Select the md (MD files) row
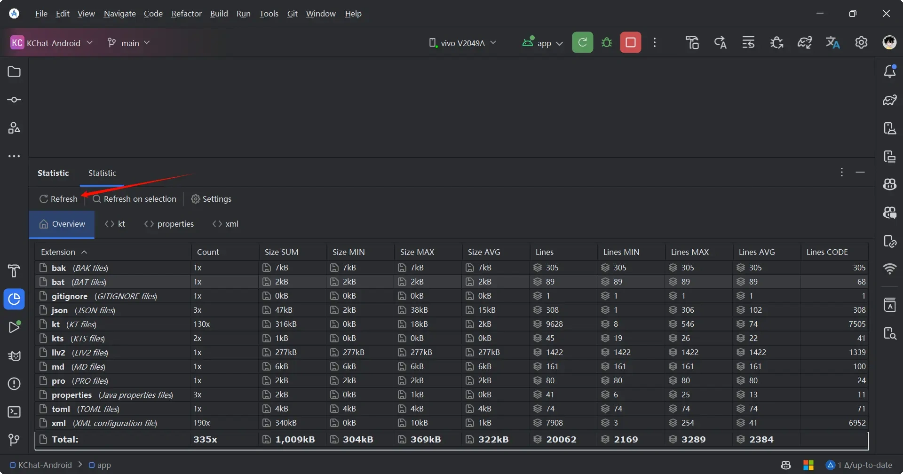 [451, 366]
